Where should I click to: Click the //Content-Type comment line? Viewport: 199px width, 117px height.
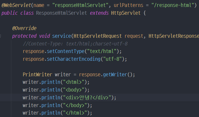click(x=75, y=44)
